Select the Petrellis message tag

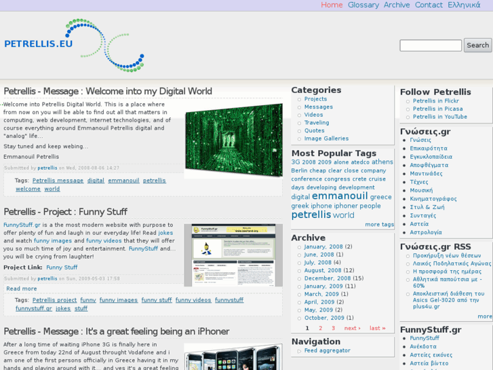coord(58,181)
